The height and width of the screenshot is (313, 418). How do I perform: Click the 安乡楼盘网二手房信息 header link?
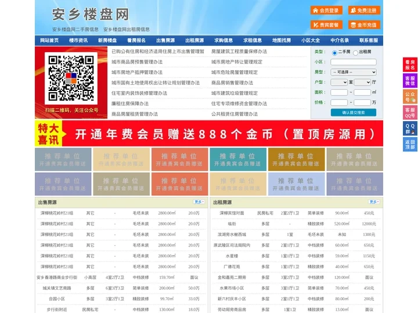75,30
